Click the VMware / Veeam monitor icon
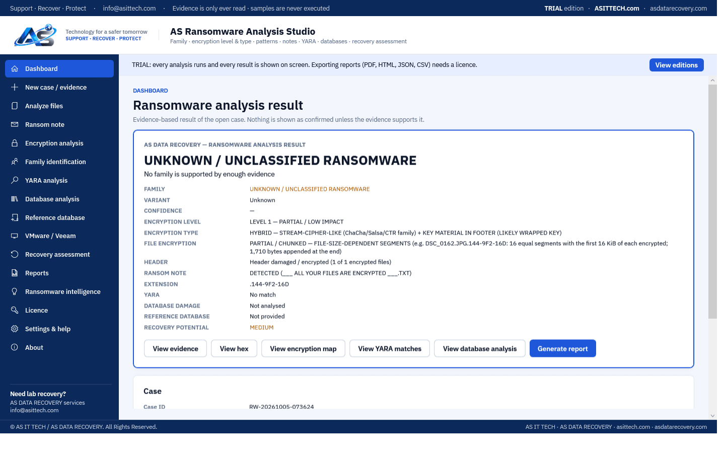This screenshot has height=453, width=725. 15,236
